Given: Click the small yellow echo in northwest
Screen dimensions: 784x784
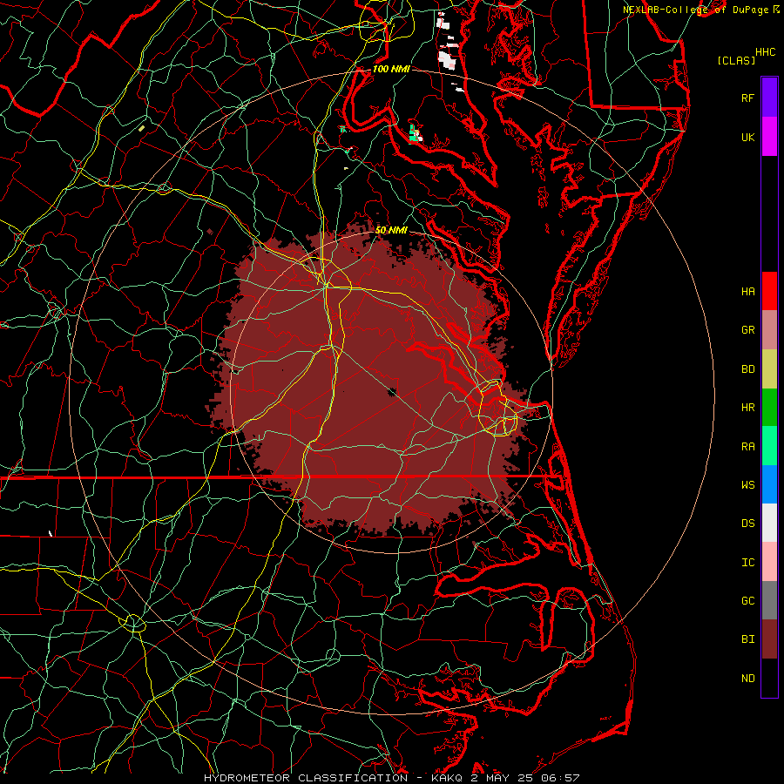Looking at the screenshot, I should [141, 129].
